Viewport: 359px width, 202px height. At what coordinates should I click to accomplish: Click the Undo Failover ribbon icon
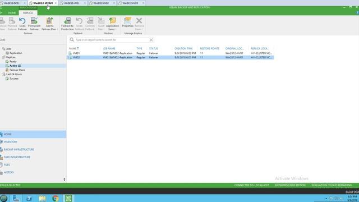(x=22, y=24)
